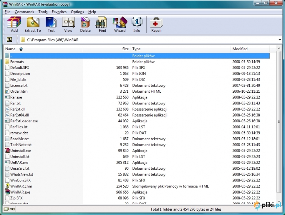Click the Repair archive toolbar icon
This screenshot has width=285, height=215.
click(156, 22)
